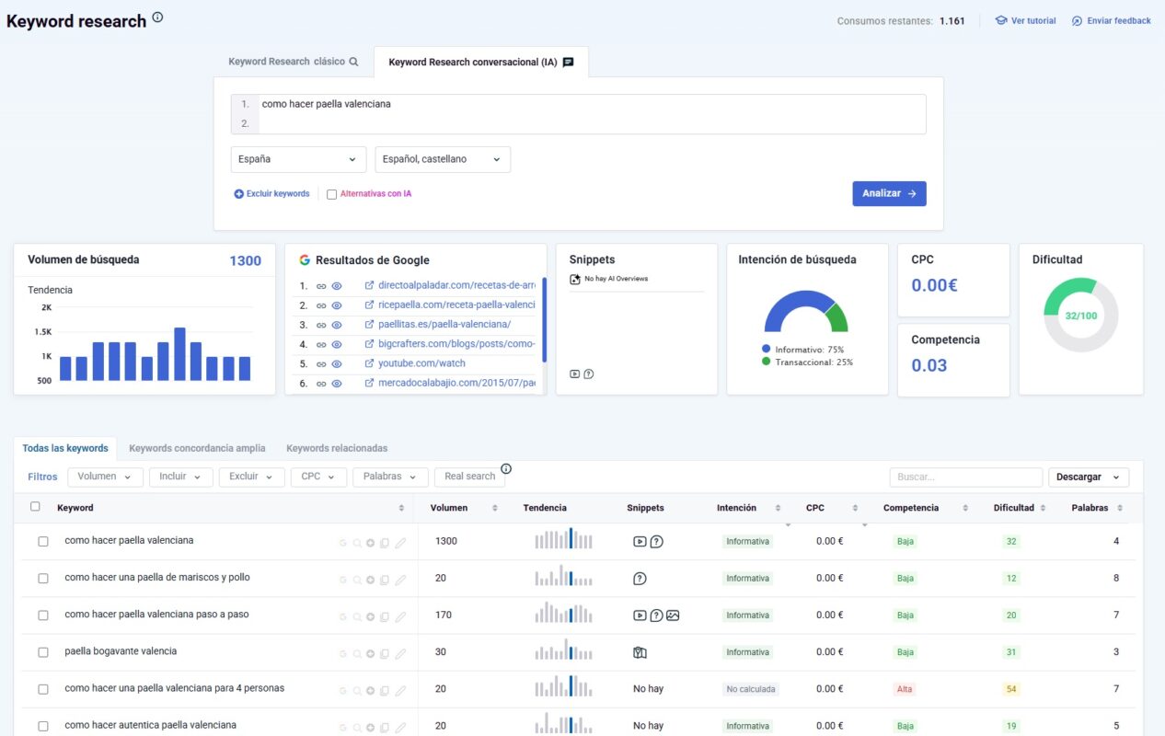Click pencil icon in 'para 4 personas' row
Screen dimensions: 1165x736
click(400, 690)
